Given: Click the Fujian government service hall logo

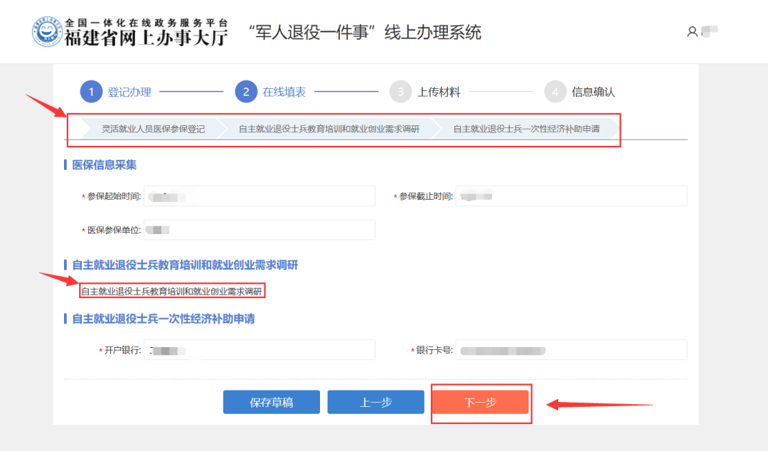Looking at the screenshot, I should pyautogui.click(x=47, y=31).
